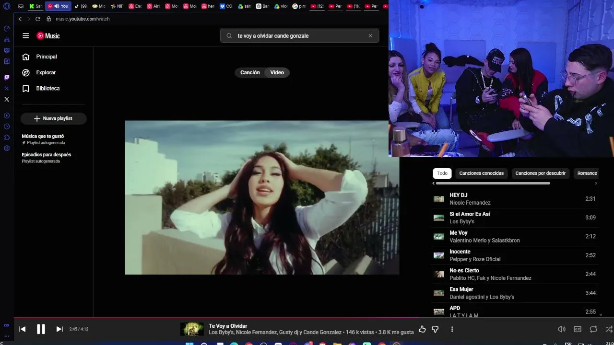Skip to the next track

point(59,329)
